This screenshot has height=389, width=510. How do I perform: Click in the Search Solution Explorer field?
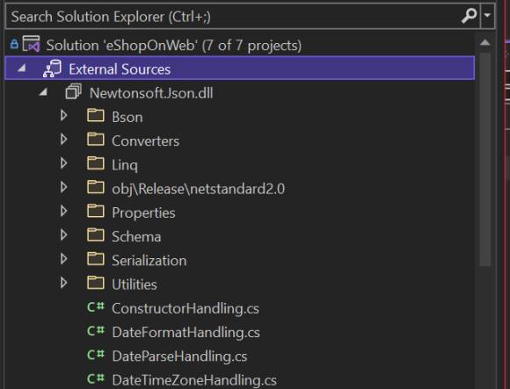coord(234,16)
